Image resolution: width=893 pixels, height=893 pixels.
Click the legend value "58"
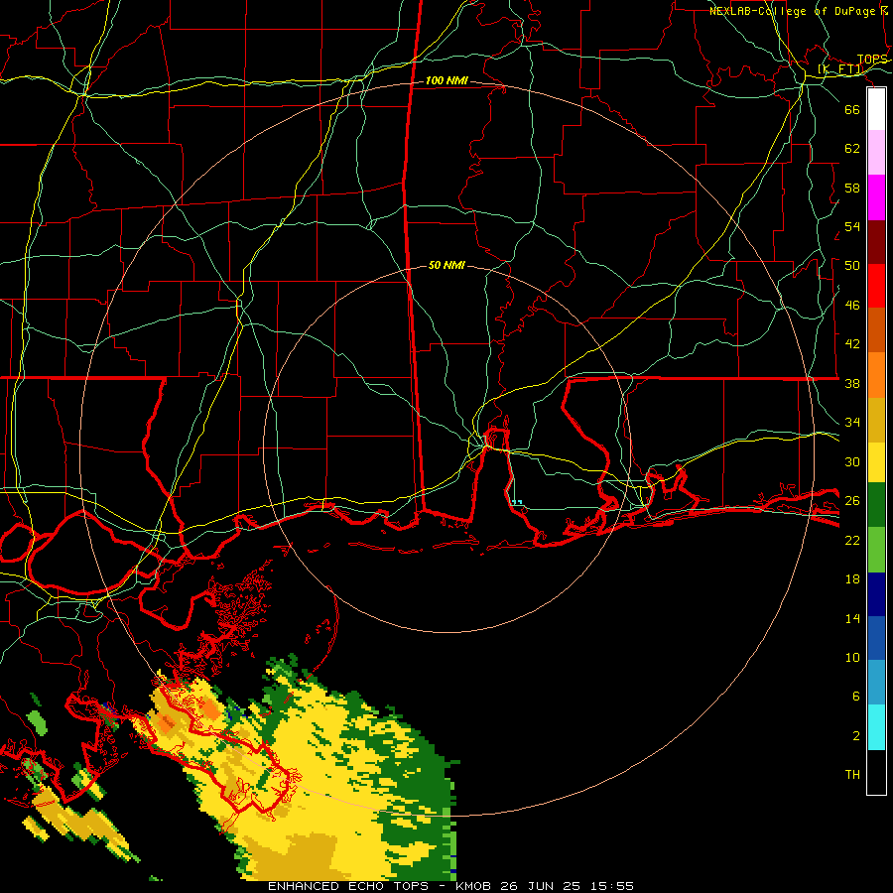pyautogui.click(x=852, y=188)
